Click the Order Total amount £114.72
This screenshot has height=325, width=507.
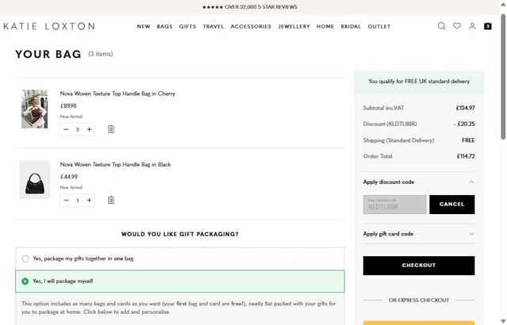[x=466, y=156]
